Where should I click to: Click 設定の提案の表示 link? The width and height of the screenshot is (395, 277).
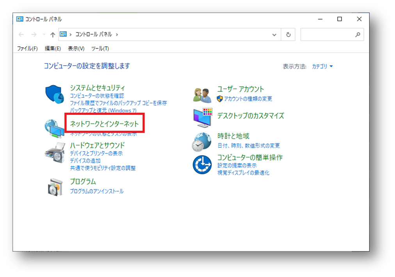point(237,165)
